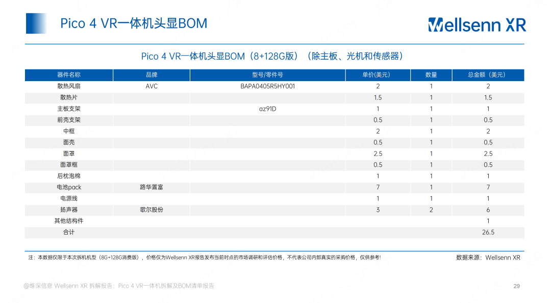Click the '数量' column header
The height and width of the screenshot is (303, 551).
pyautogui.click(x=431, y=75)
